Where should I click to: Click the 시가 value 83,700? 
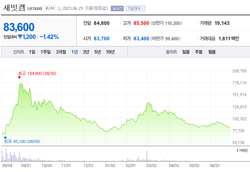102,39
